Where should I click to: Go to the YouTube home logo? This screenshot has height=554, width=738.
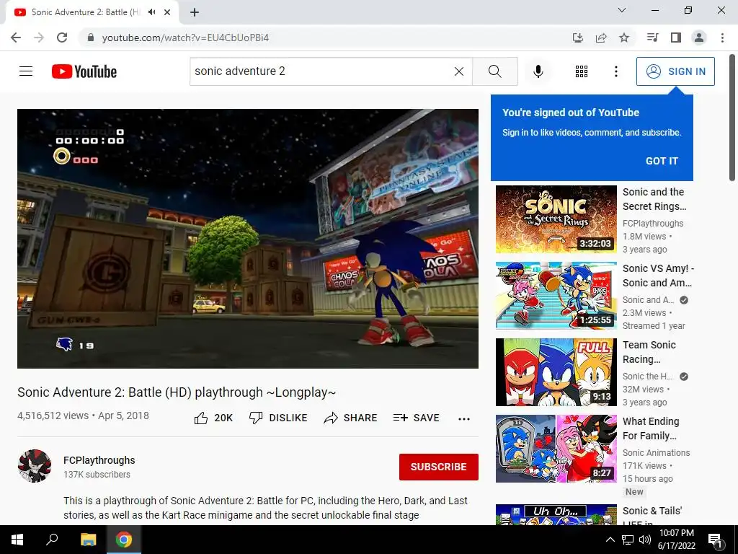84,71
